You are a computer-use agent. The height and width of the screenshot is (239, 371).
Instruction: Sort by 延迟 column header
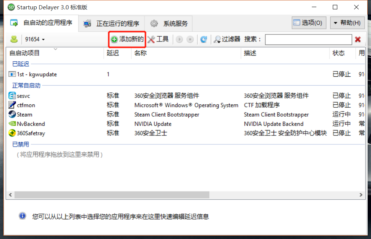tap(118, 53)
